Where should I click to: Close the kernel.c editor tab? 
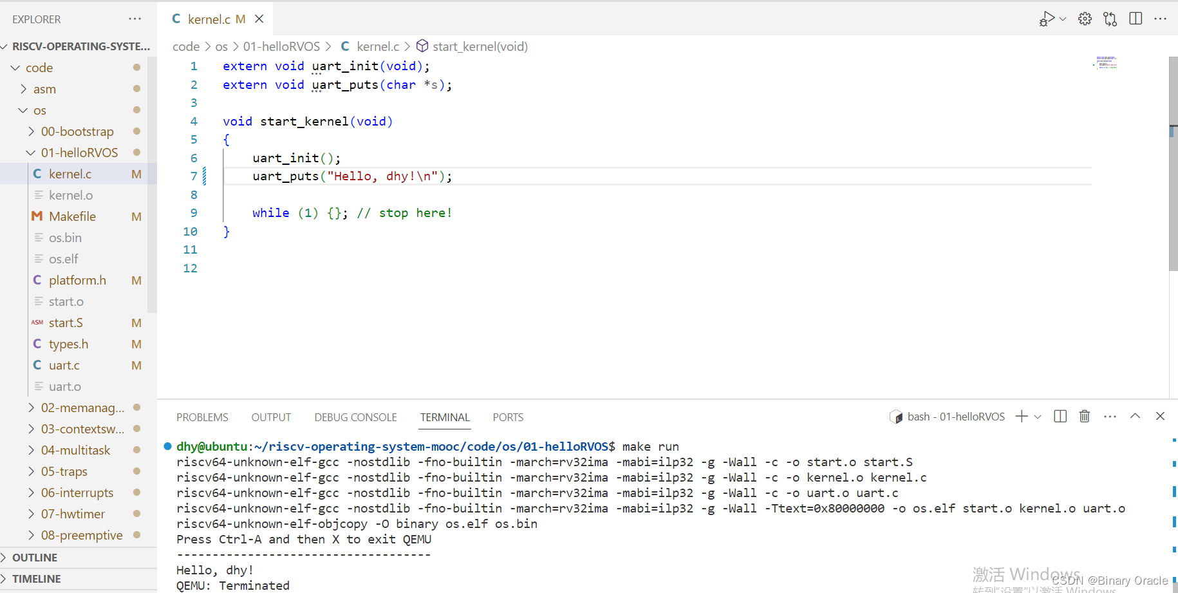pos(259,19)
